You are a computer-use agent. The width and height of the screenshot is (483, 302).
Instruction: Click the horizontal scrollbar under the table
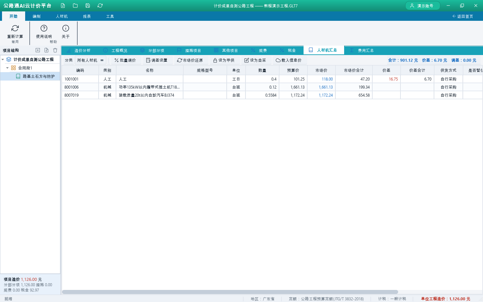[x=230, y=292]
